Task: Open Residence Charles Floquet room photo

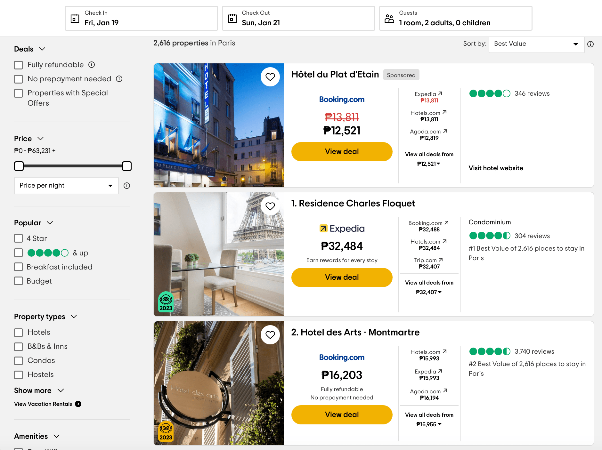Action: click(x=219, y=254)
